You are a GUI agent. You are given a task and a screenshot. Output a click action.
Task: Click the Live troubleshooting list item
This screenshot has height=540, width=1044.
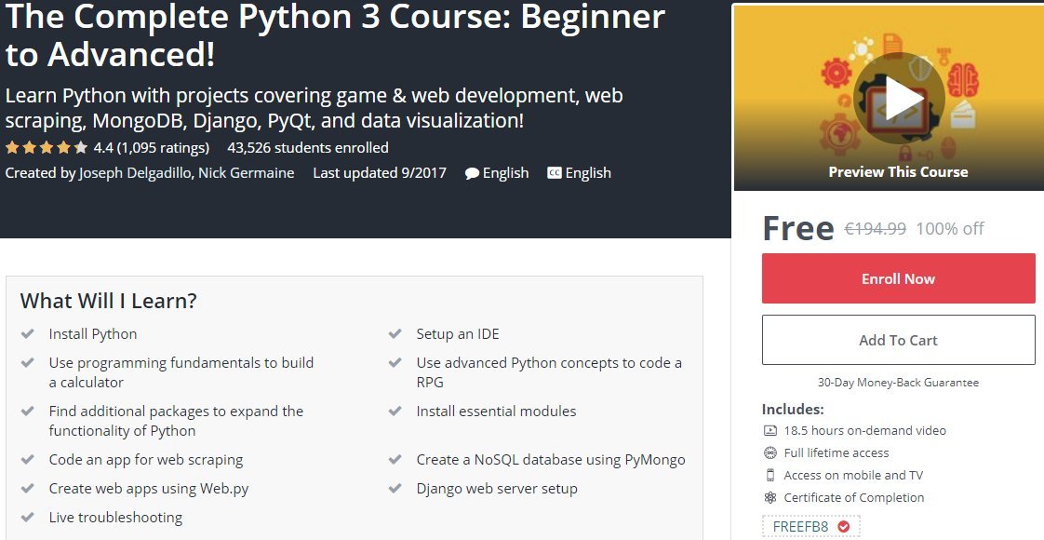tap(115, 517)
